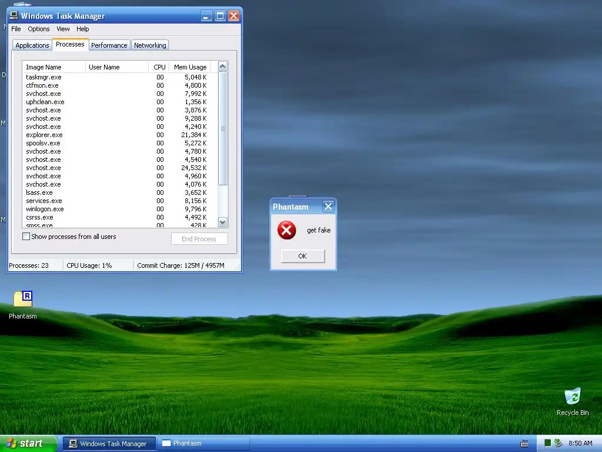Click the process list scrollbar thumb
Image resolution: width=602 pixels, height=452 pixels.
coord(223,128)
